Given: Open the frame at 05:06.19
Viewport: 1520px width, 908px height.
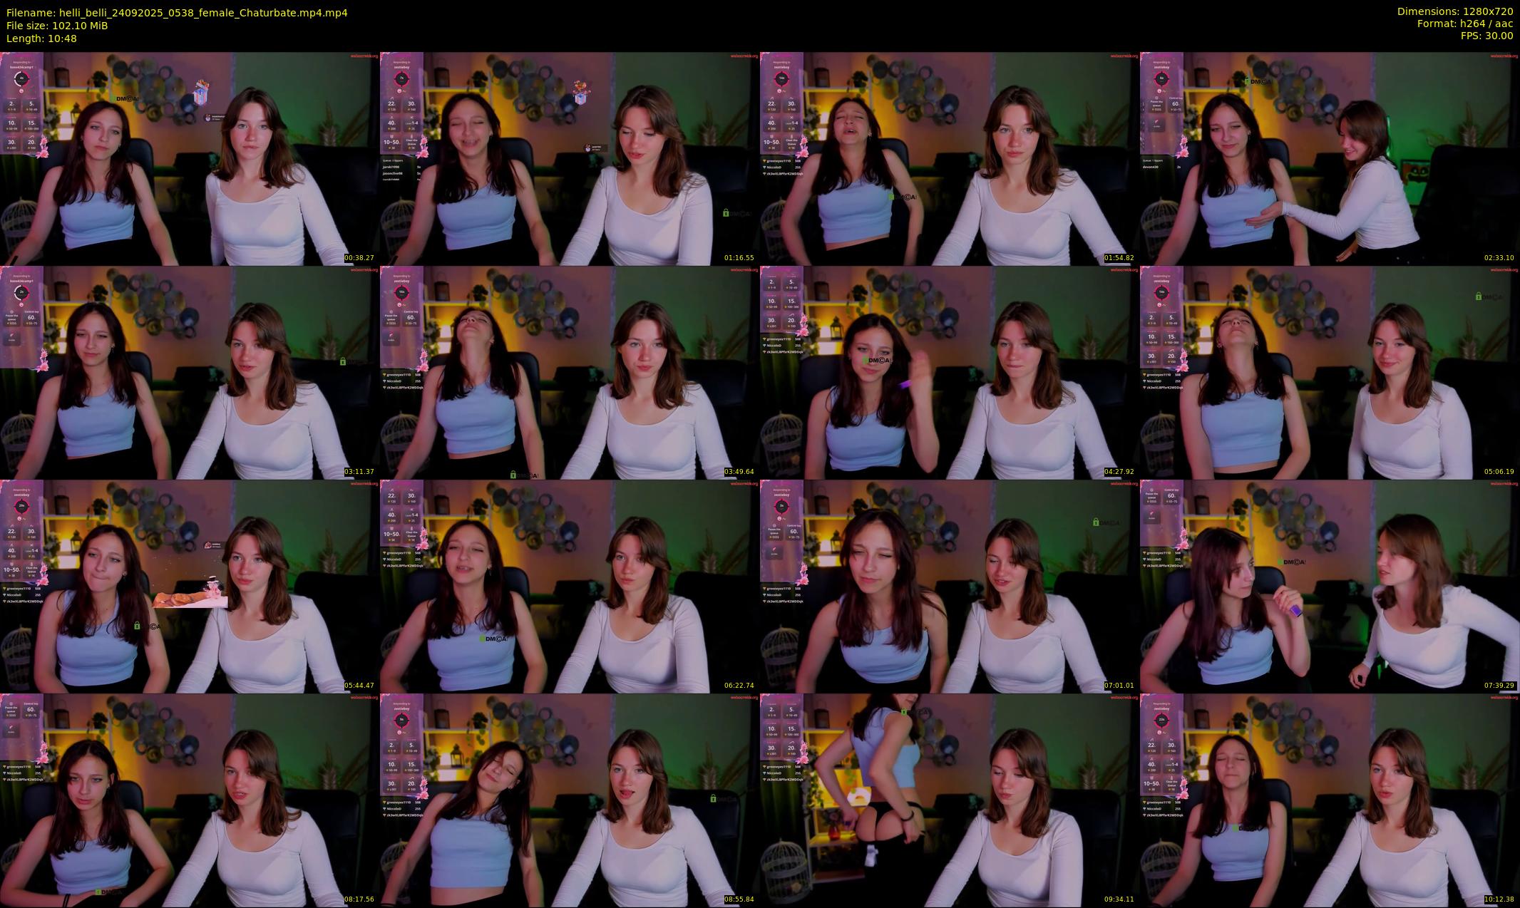Looking at the screenshot, I should [1330, 372].
